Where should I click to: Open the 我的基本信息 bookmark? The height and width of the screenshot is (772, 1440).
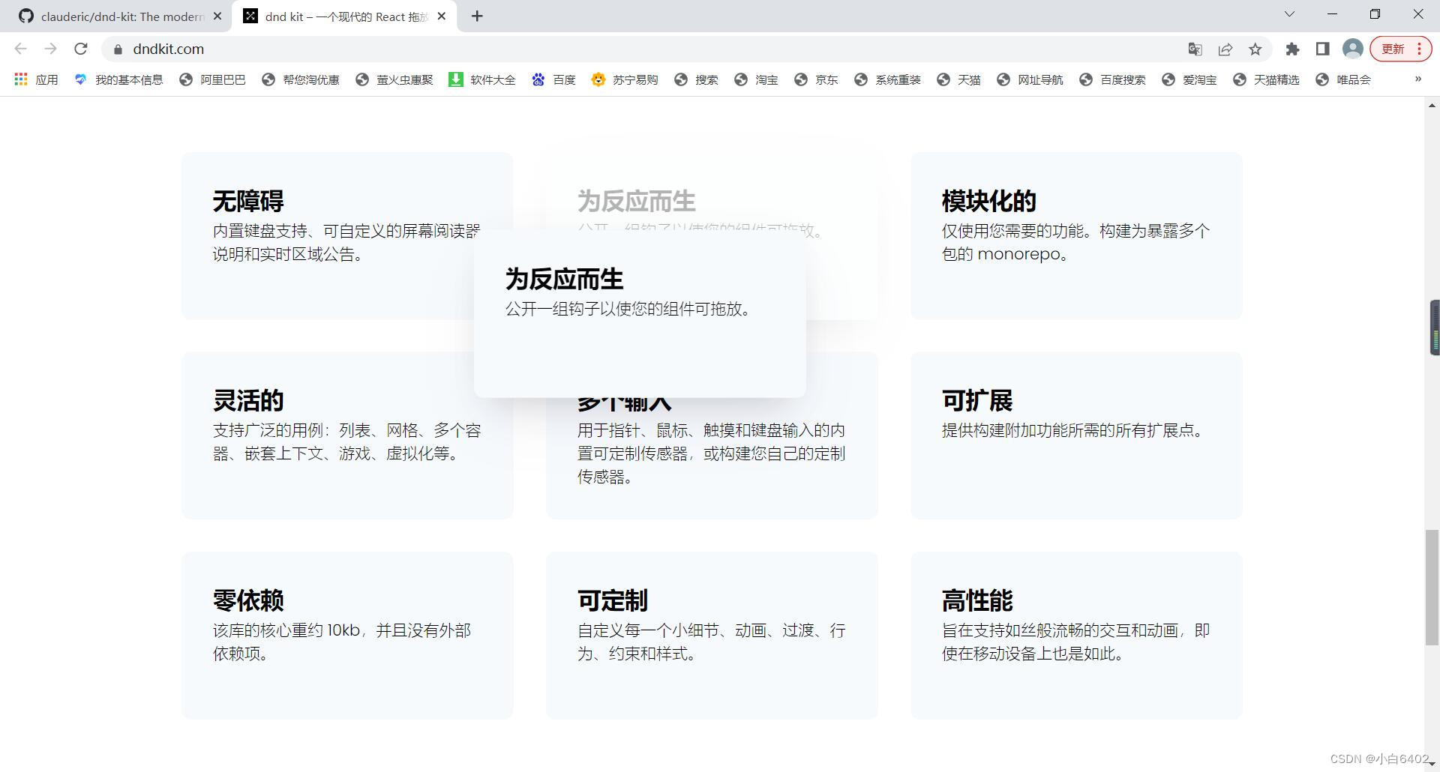point(118,79)
